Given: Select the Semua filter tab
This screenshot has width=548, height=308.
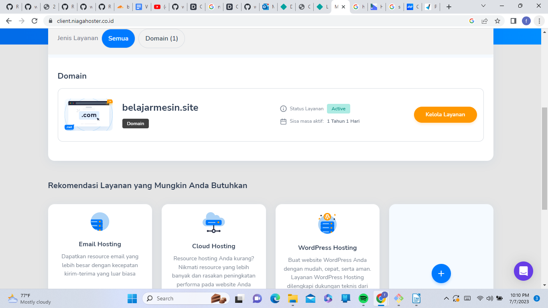Looking at the screenshot, I should coord(118,38).
